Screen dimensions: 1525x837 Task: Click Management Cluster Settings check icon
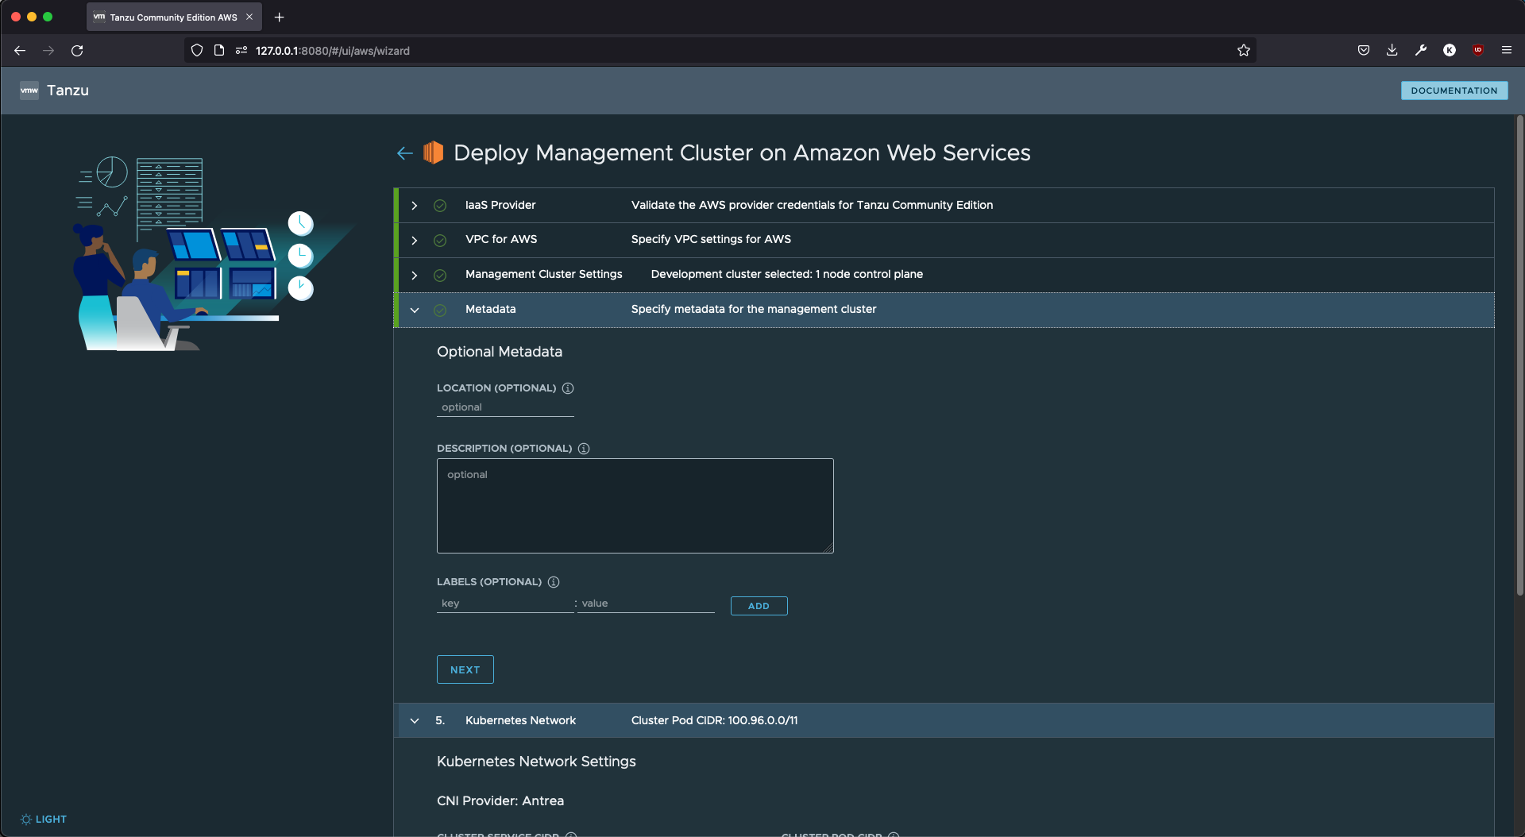click(440, 275)
